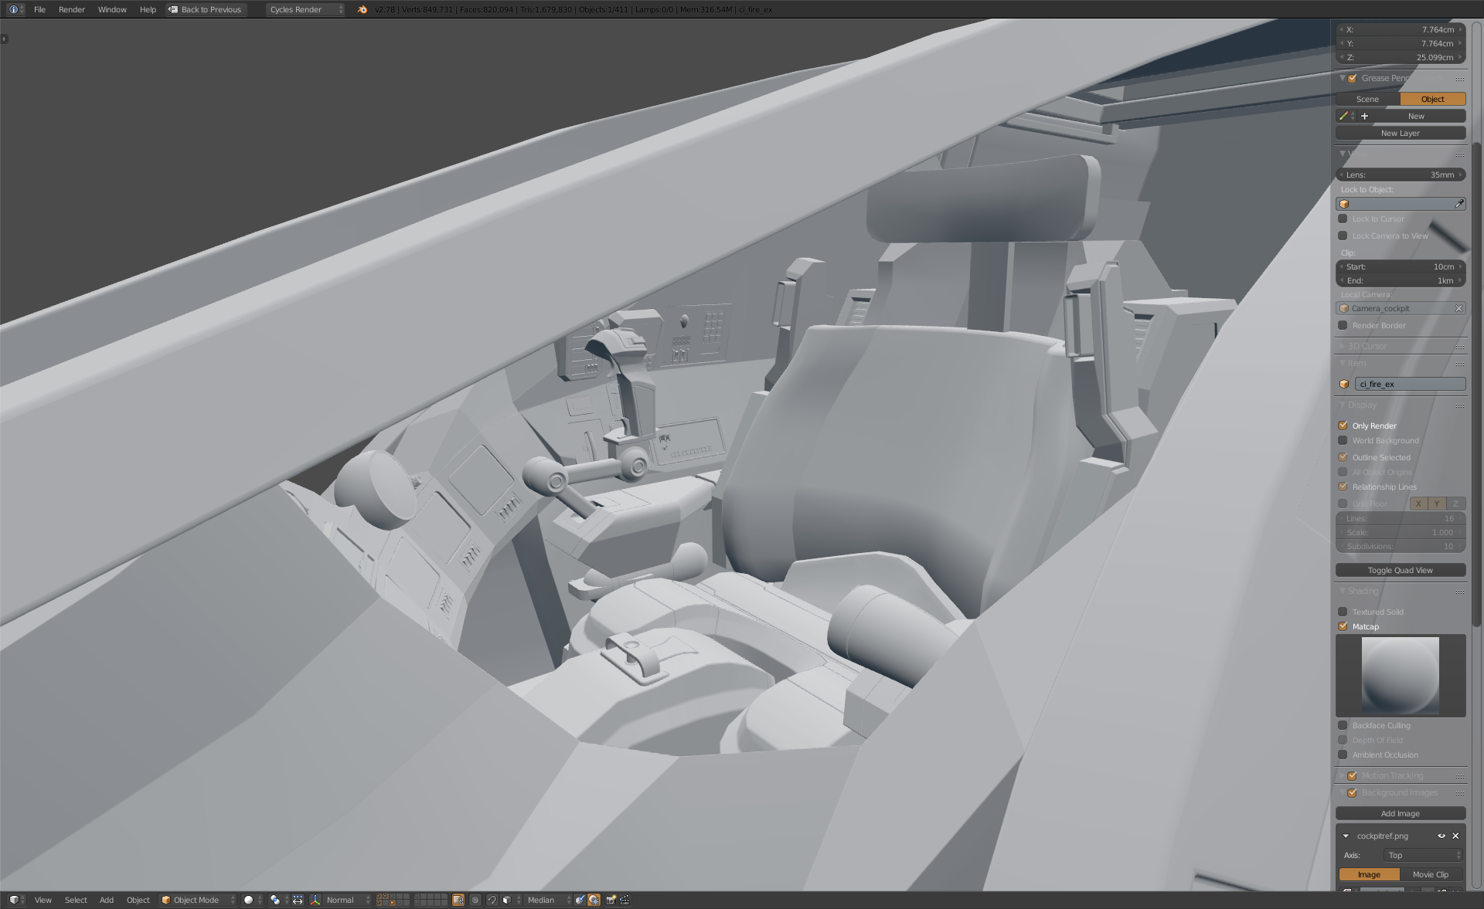Viewport: 1484px width, 909px height.
Task: Click the OpenGL render animation clapper icon
Action: [625, 900]
